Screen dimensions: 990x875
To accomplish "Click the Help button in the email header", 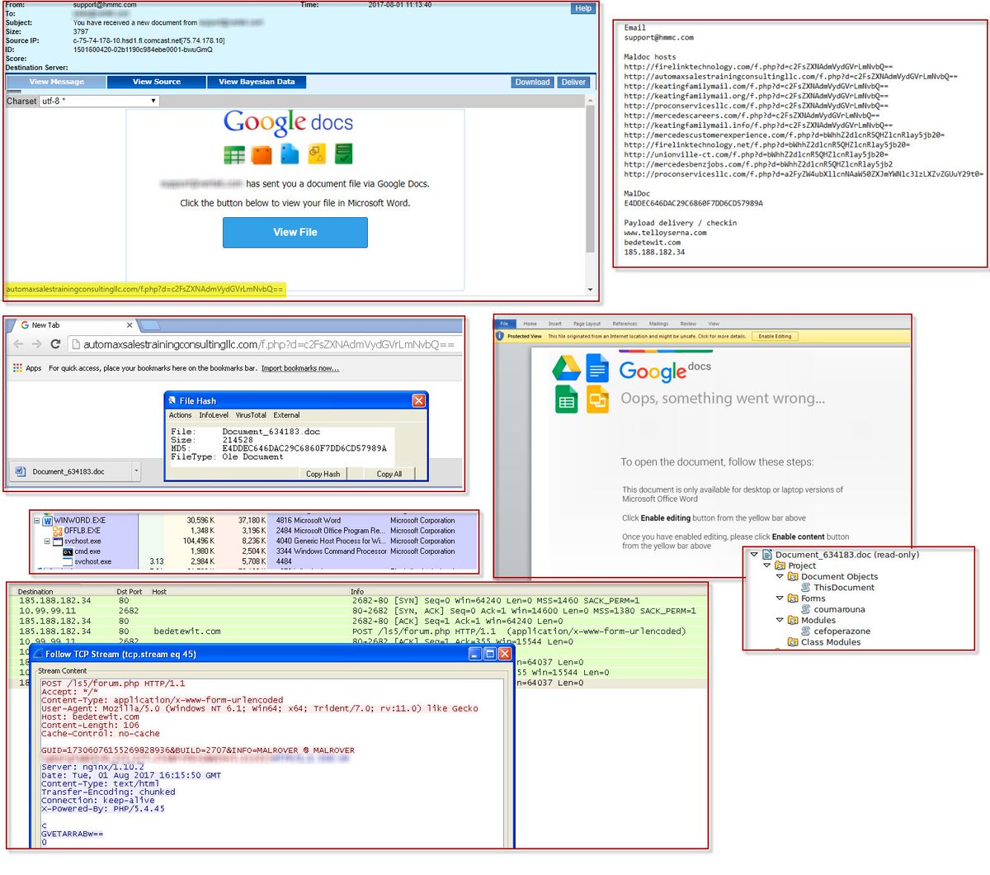I will click(x=583, y=8).
